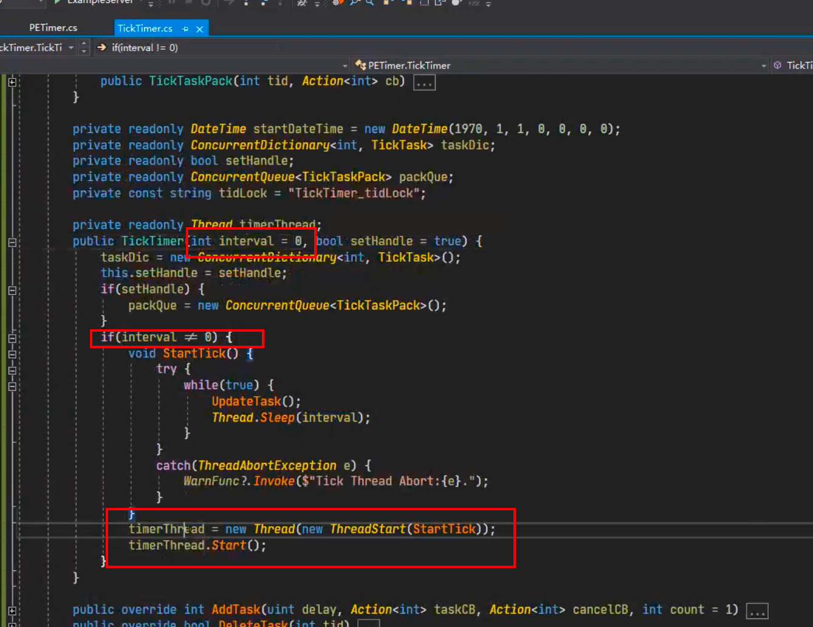Click the StartTick function declaration name
This screenshot has width=813, height=627.
coord(194,353)
